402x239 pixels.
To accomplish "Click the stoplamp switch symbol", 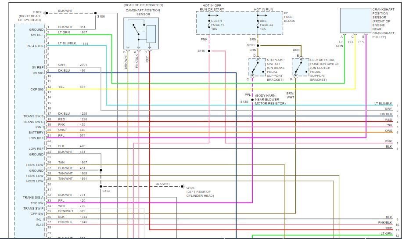I will coord(257,67).
